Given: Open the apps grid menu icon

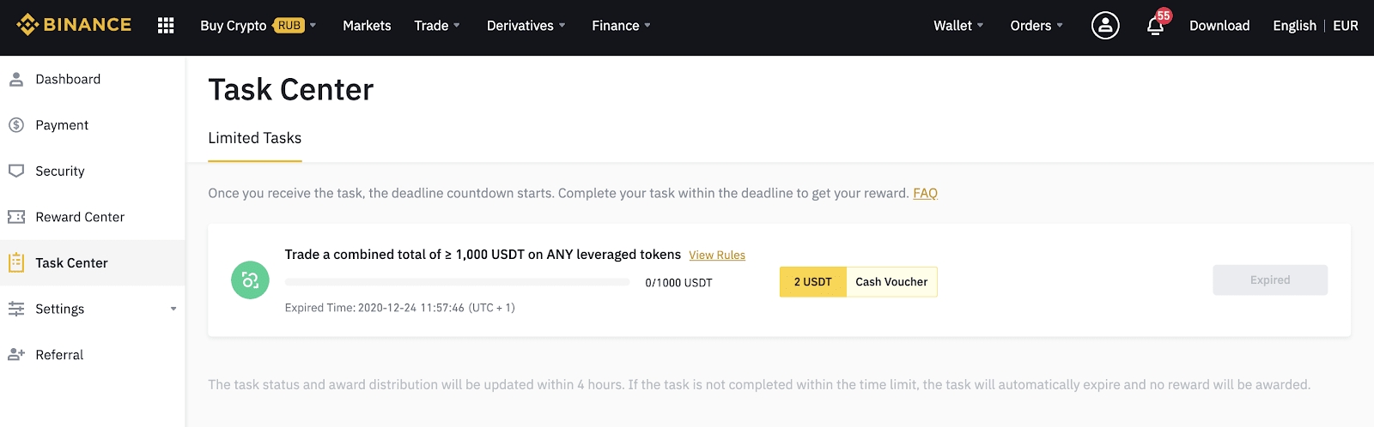Looking at the screenshot, I should [x=166, y=26].
